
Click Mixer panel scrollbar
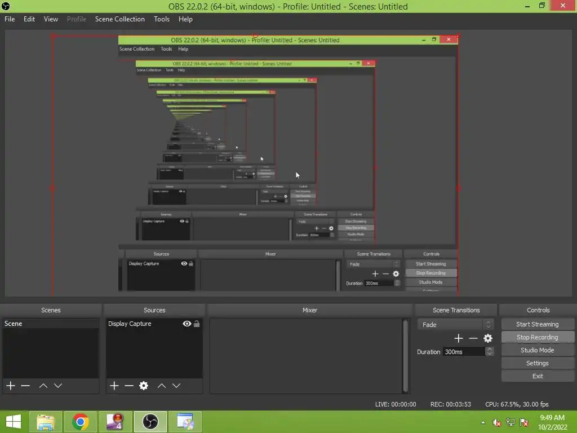[x=406, y=355]
